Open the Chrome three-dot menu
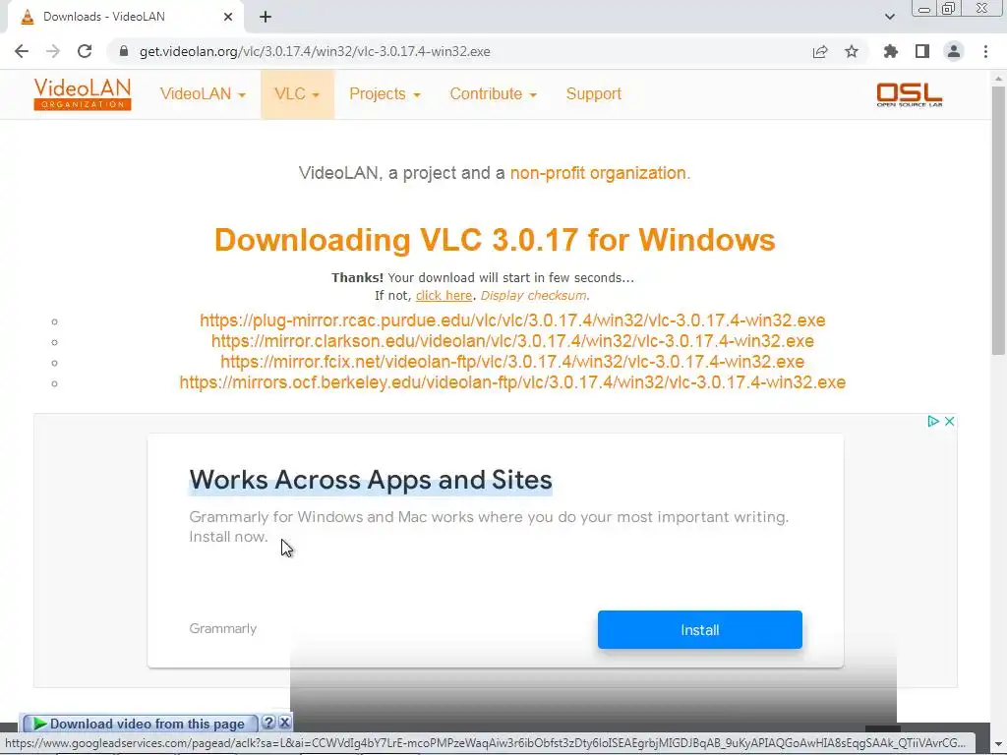The width and height of the screenshot is (1007, 755). point(985,51)
